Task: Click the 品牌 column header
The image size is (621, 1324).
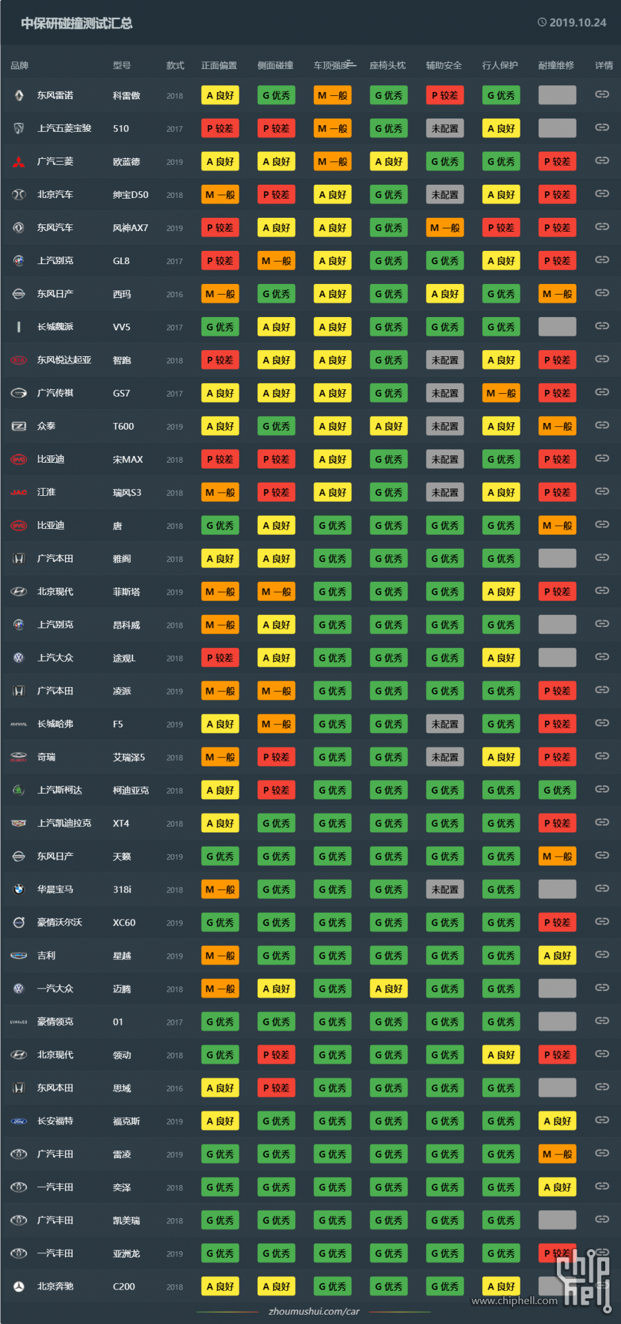Action: [x=20, y=66]
